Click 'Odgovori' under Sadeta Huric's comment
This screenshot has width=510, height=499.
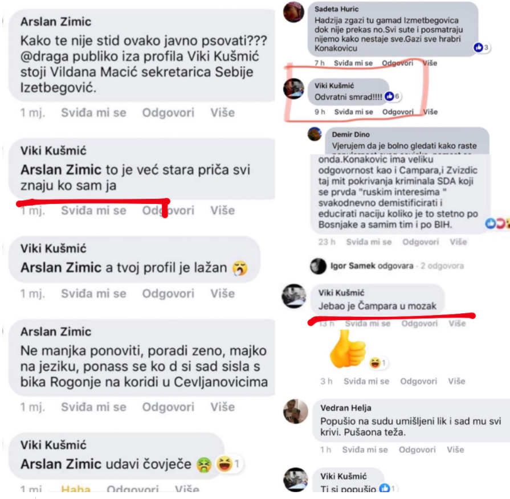[x=398, y=63]
